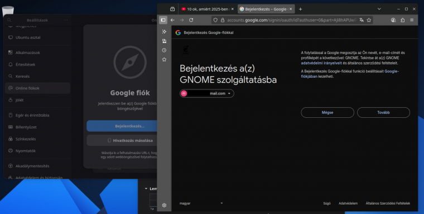Open the Firefox account menu
424x214 pixels.
(393, 20)
